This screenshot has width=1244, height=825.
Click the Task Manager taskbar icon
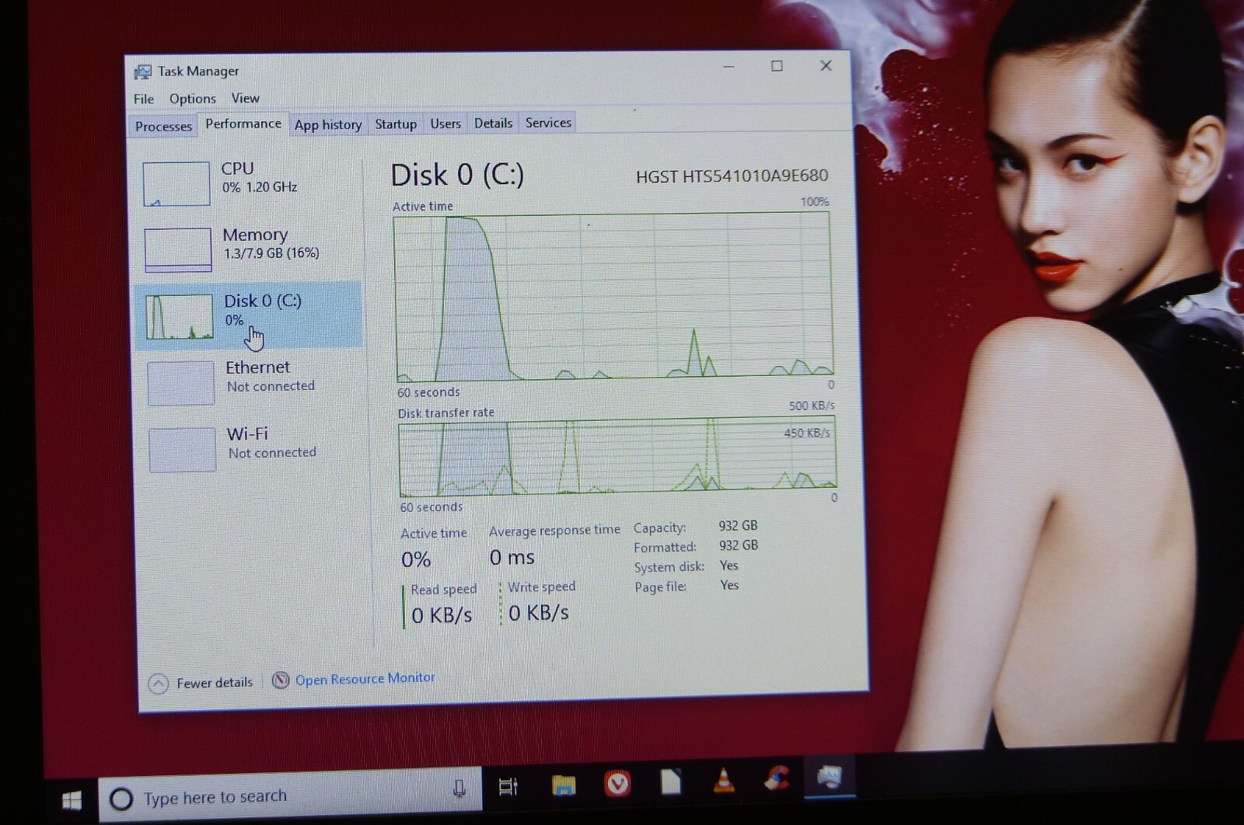[x=830, y=776]
